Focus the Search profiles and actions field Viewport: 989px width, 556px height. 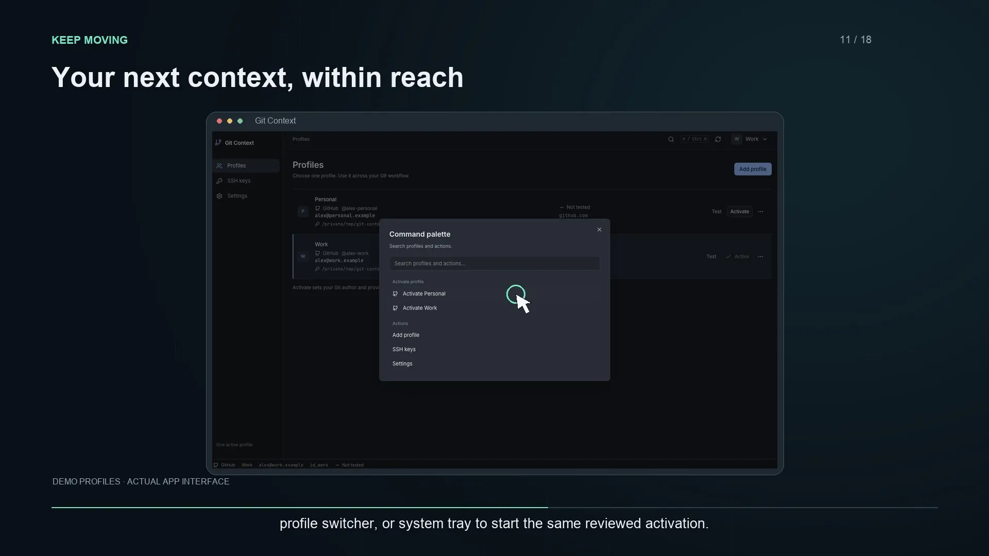coord(494,264)
